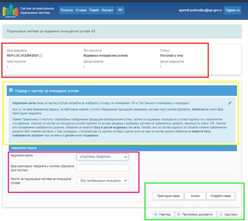Viewport: 248px width, 221px height.
Task: Go to the Почетна menu item
Action: coord(66,10)
